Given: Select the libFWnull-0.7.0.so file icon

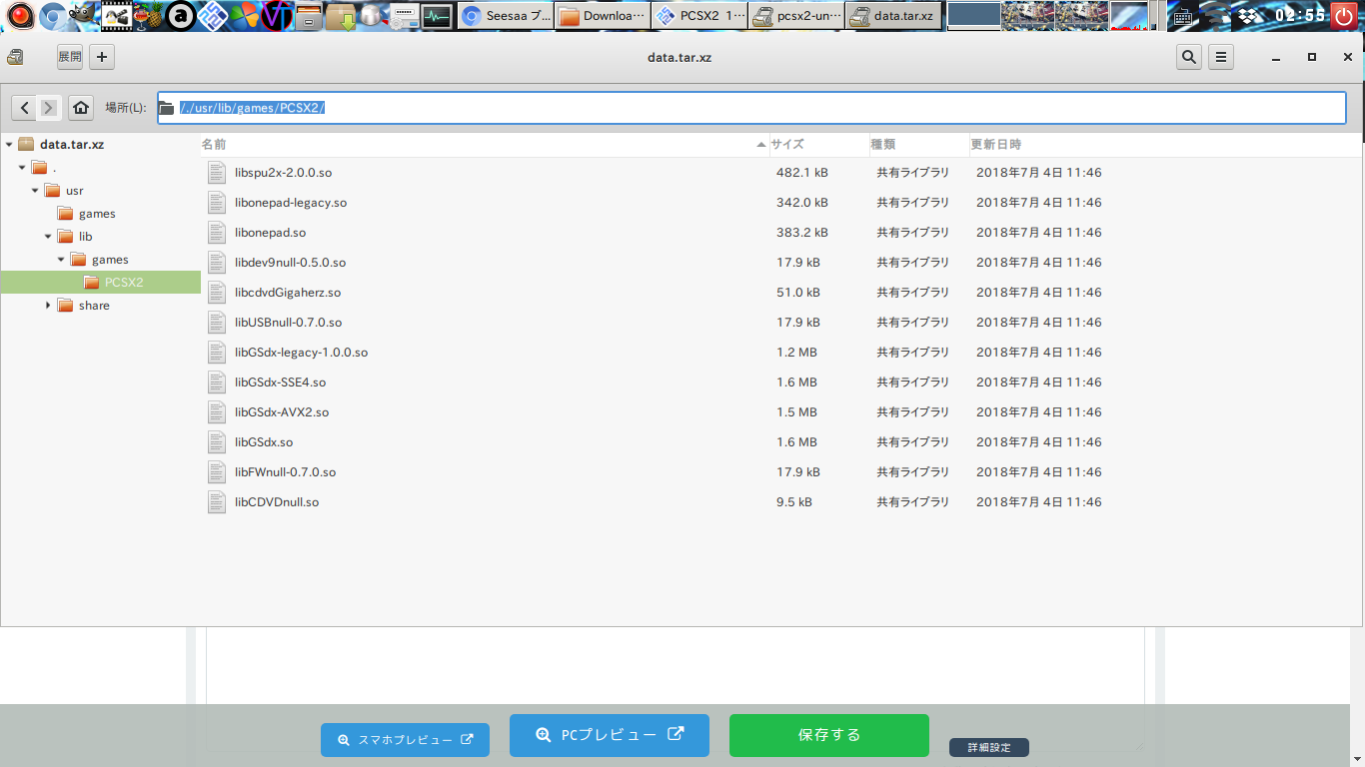Looking at the screenshot, I should tap(217, 472).
